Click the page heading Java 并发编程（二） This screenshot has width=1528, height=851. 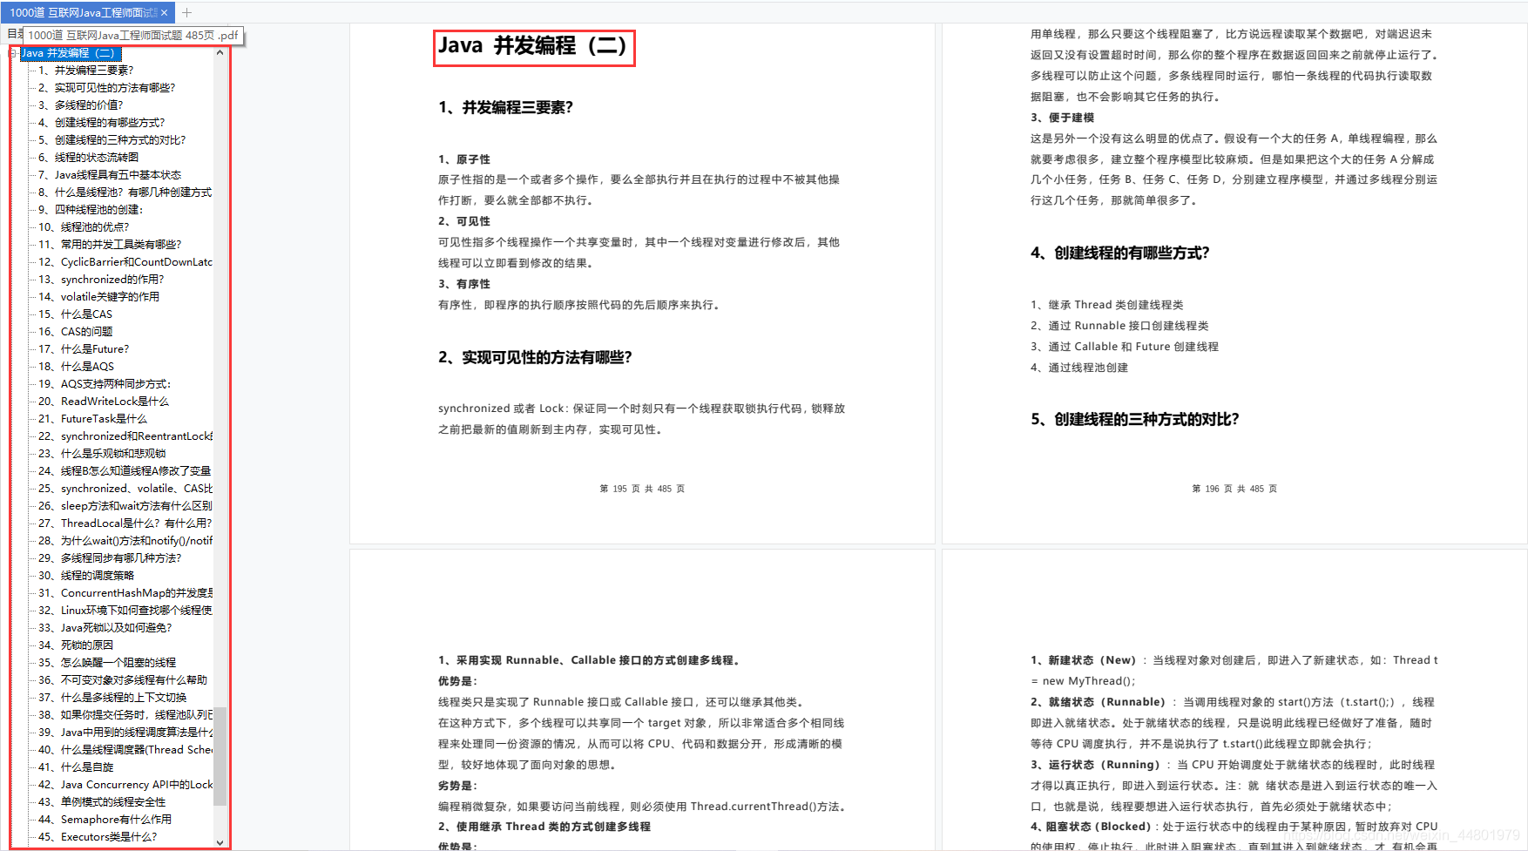533,46
